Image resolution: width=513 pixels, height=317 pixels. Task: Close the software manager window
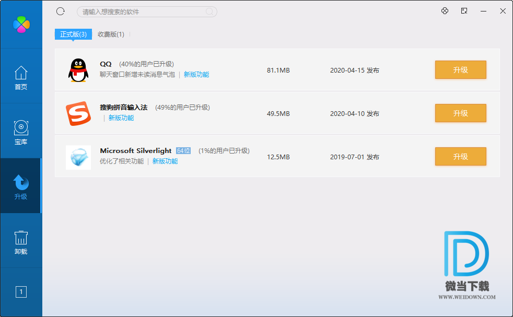pos(503,11)
